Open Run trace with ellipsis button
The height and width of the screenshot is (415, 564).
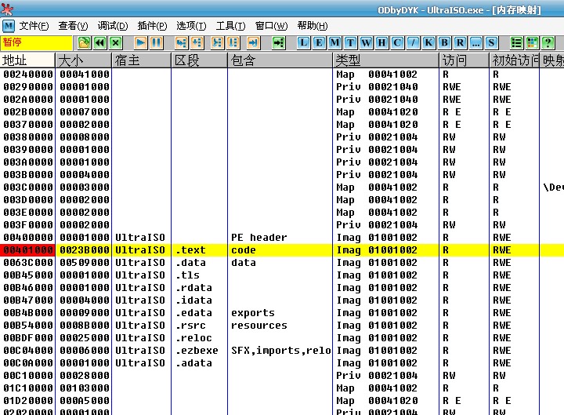pos(475,43)
